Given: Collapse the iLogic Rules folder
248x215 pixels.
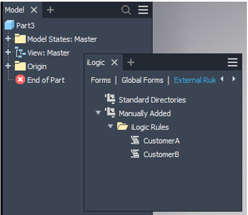Looking at the screenshot, I should (110, 126).
